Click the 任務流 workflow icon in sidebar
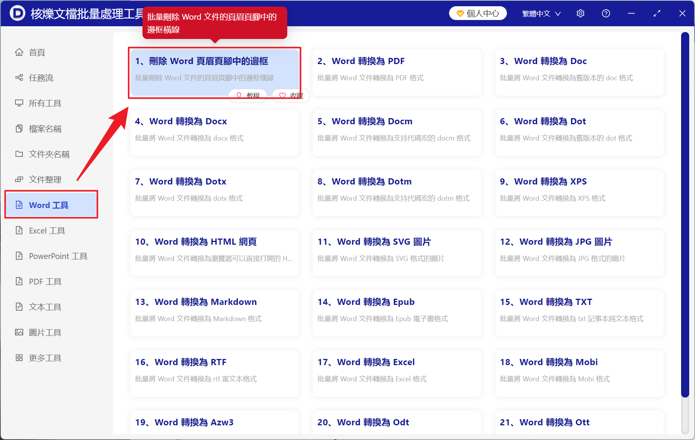This screenshot has height=440, width=695. pyautogui.click(x=19, y=78)
